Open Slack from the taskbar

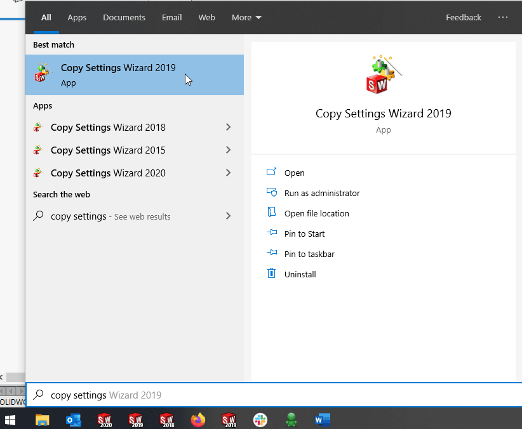260,419
